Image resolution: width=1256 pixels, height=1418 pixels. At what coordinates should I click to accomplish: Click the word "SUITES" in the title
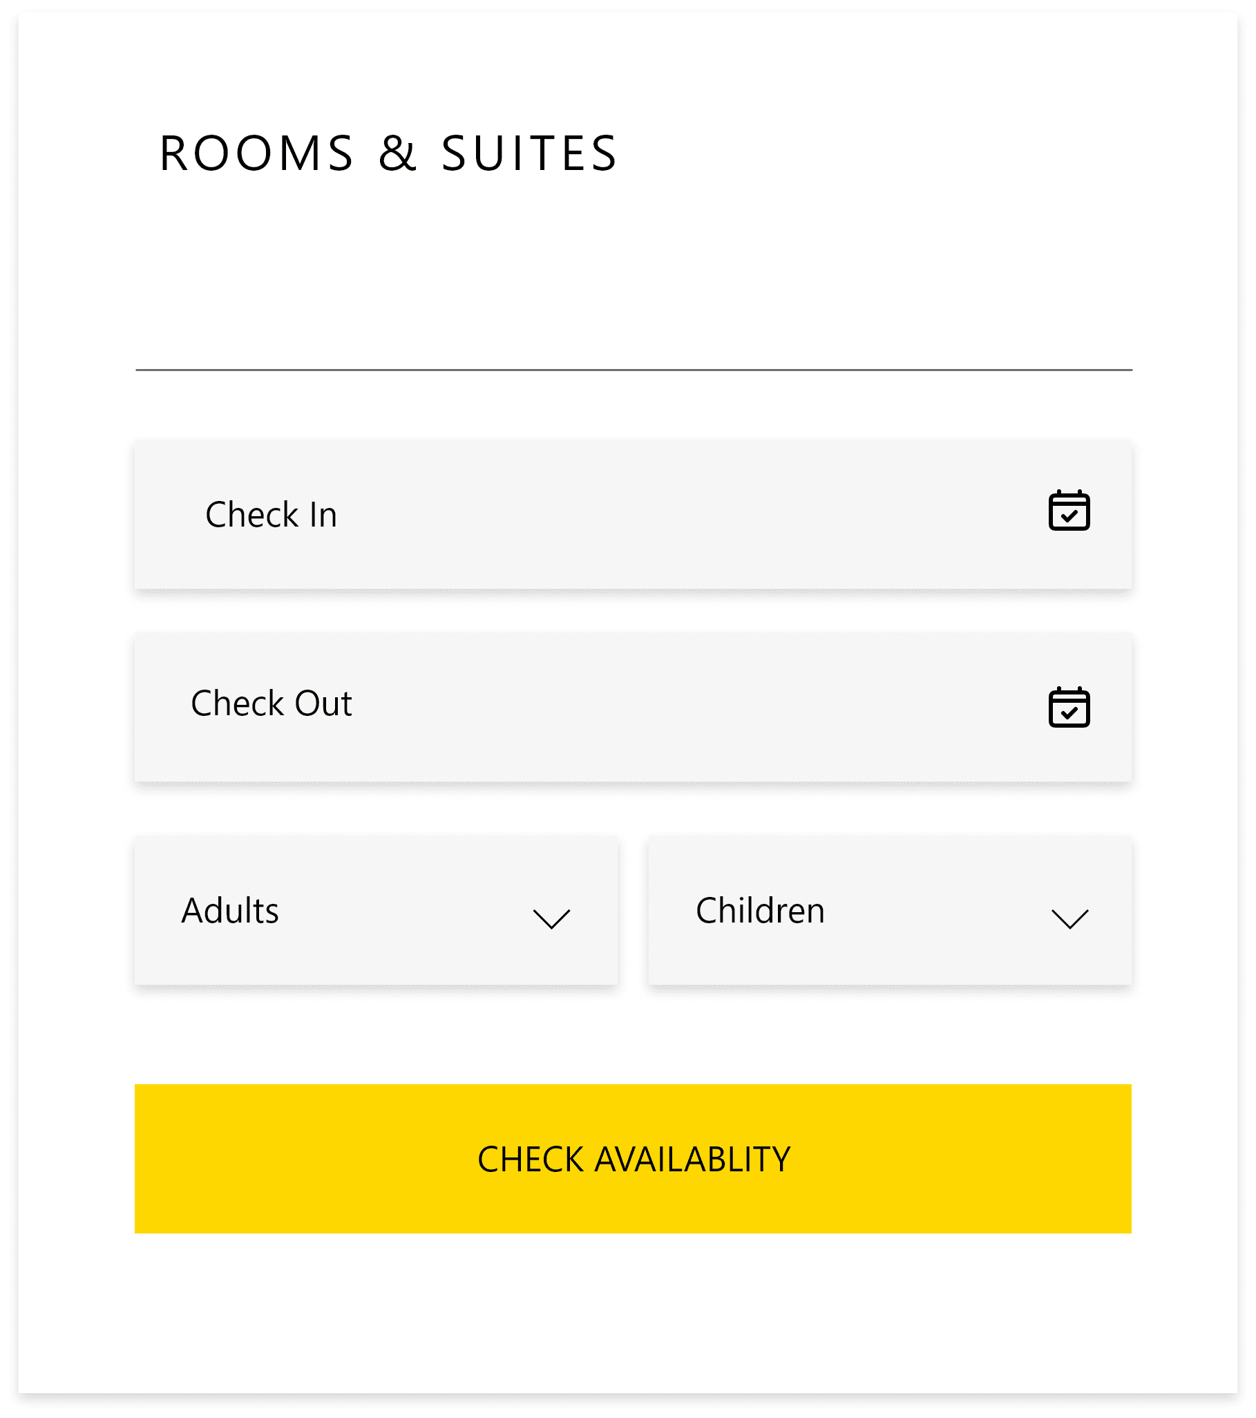coord(529,153)
